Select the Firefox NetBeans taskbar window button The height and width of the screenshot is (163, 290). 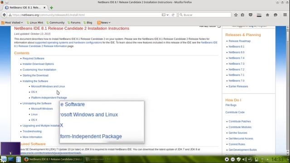click(x=53, y=159)
